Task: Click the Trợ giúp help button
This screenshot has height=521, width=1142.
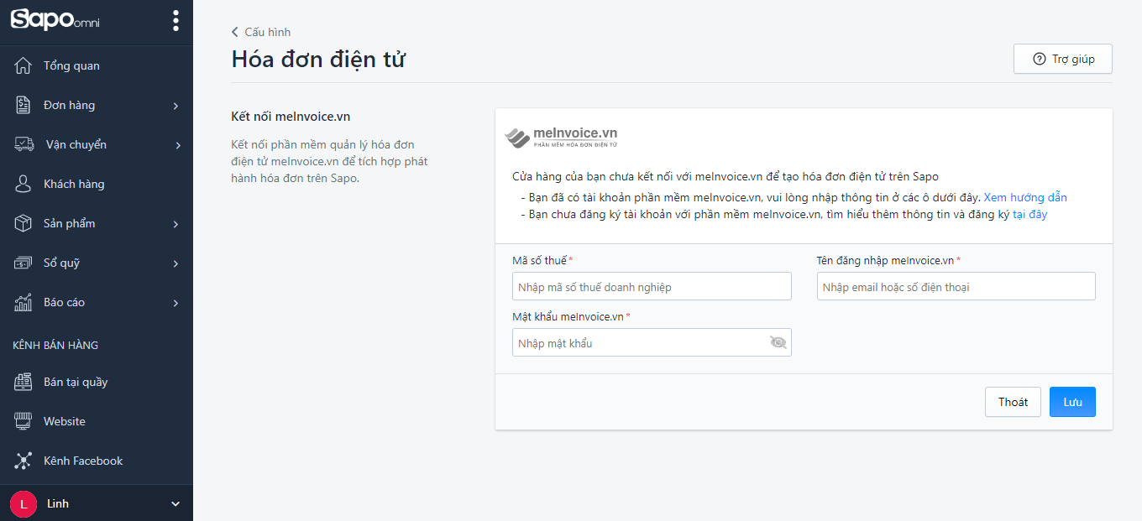Action: [1063, 59]
